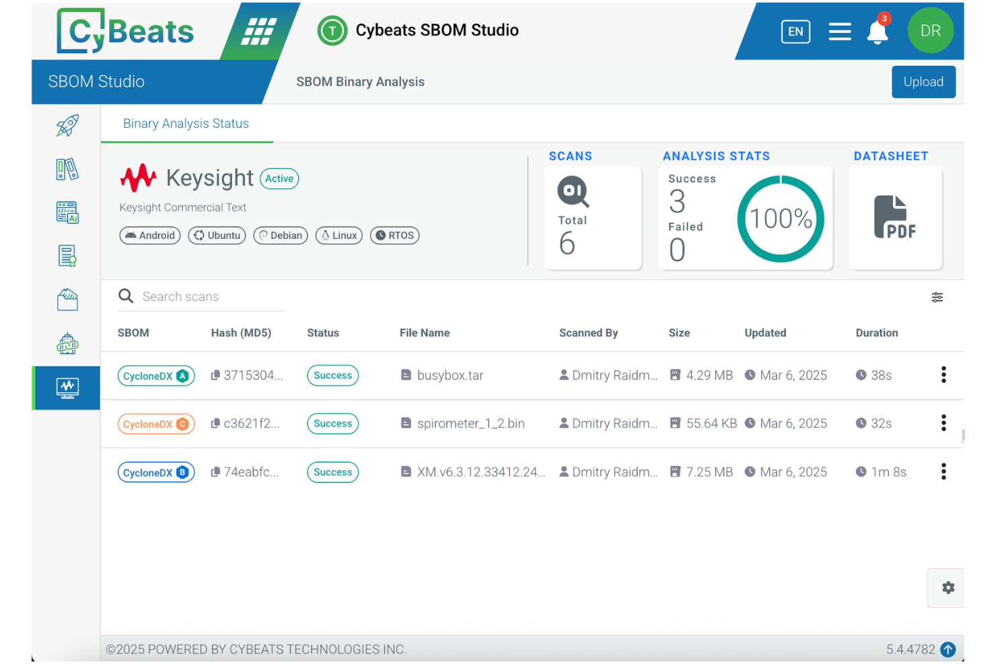The height and width of the screenshot is (664, 996).
Task: Click 4.29 MB size value
Action: (x=709, y=375)
